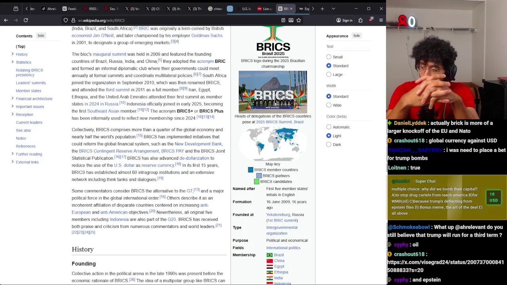Expand Further reading in Contents

click(12, 154)
